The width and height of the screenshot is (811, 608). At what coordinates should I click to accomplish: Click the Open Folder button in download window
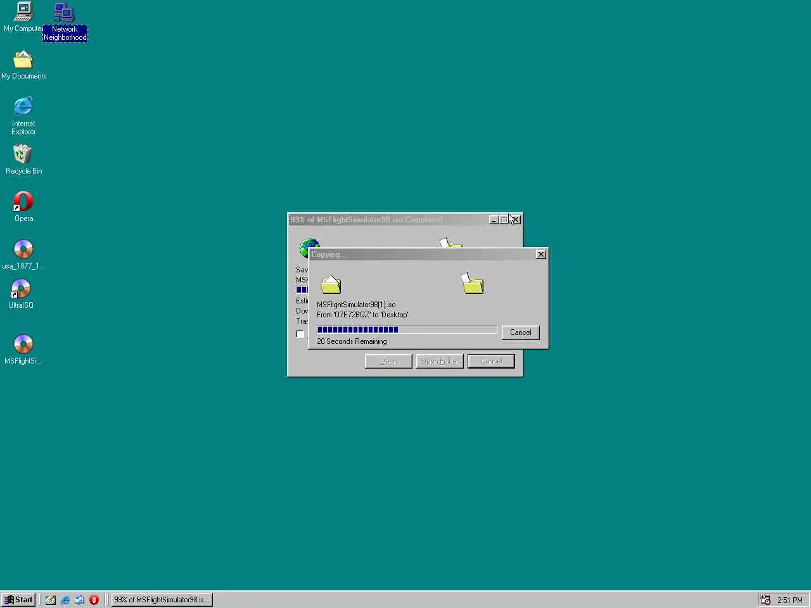coord(440,361)
